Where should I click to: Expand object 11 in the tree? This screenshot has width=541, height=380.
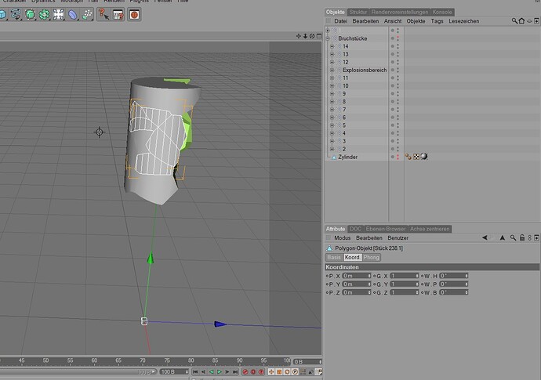332,78
